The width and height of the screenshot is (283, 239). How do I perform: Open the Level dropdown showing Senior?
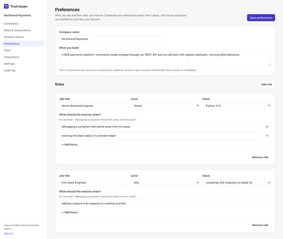pos(165,106)
